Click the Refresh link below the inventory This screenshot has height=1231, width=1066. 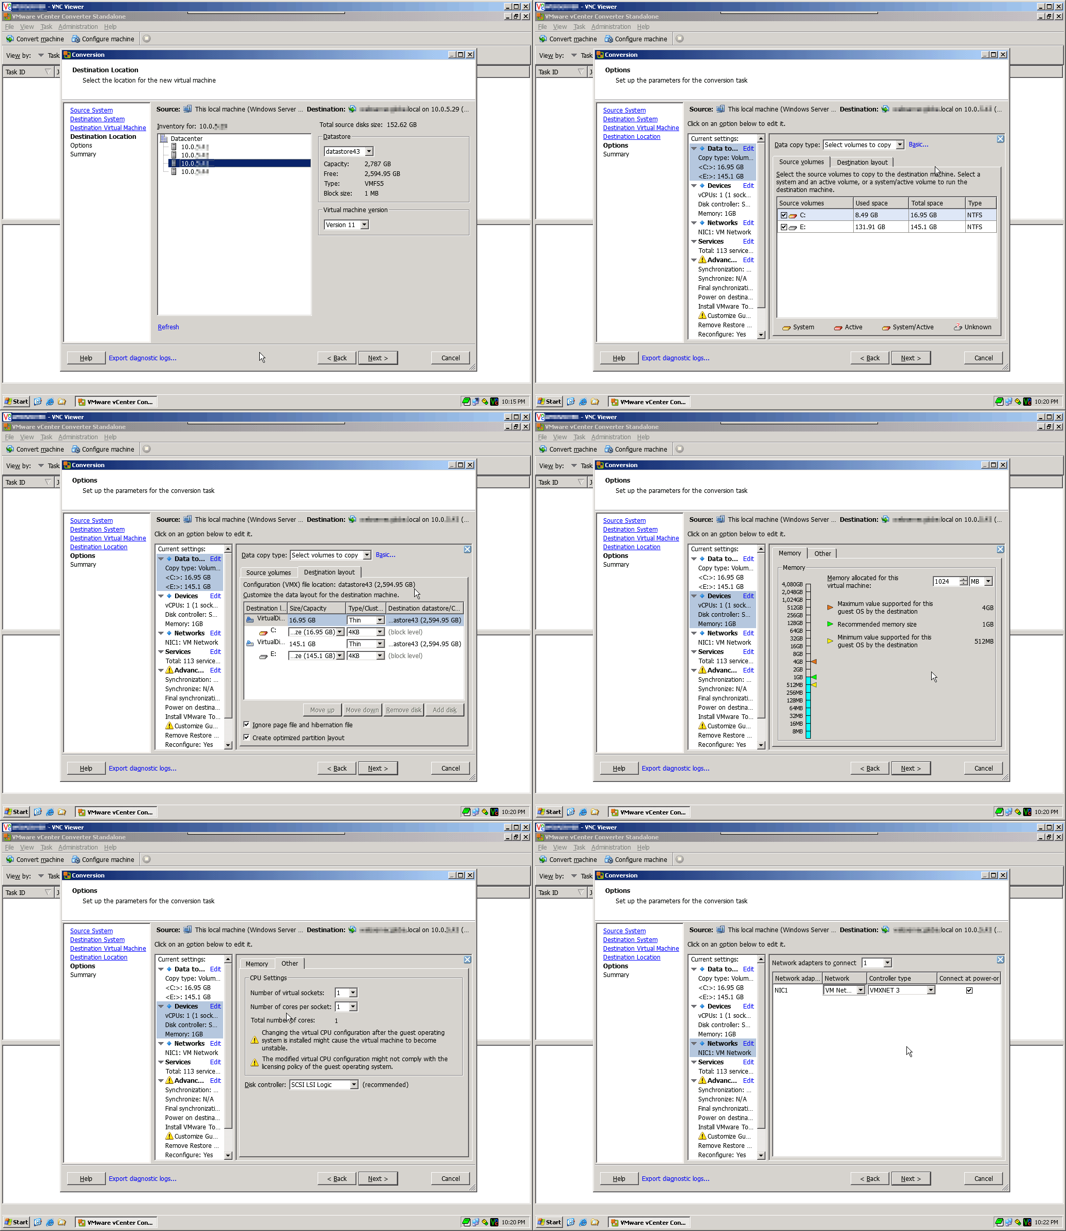(x=168, y=326)
